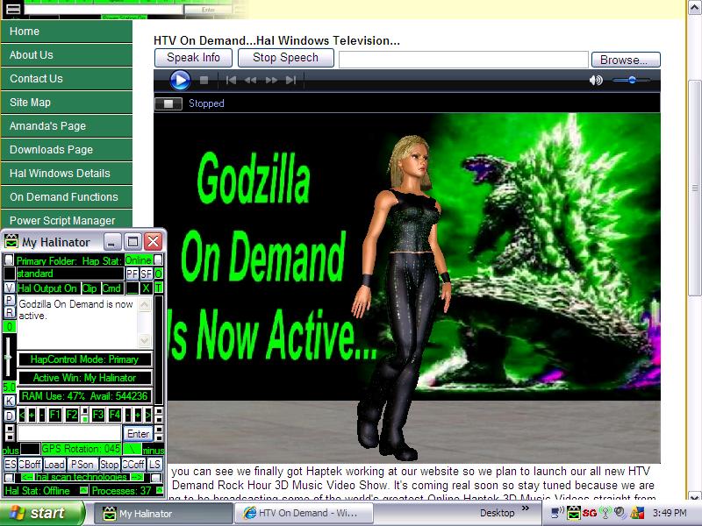Click the F4 function key in Halinator
Viewport: 702px width, 526px height.
point(115,415)
